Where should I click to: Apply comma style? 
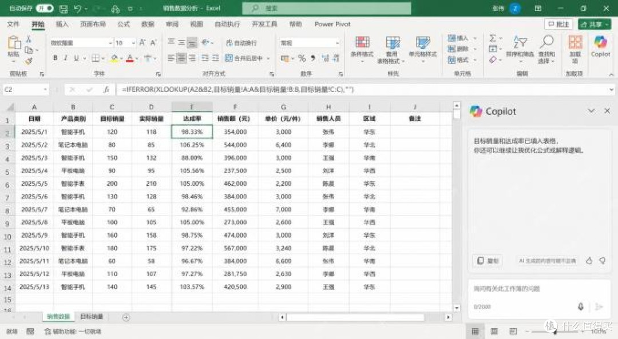point(313,58)
